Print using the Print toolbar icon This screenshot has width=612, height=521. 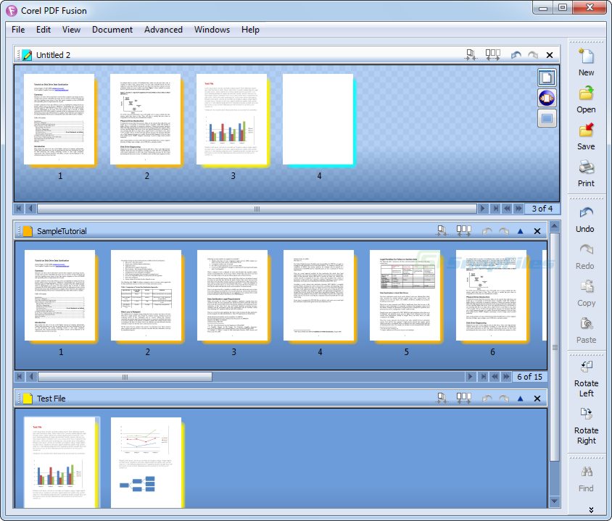pos(586,167)
